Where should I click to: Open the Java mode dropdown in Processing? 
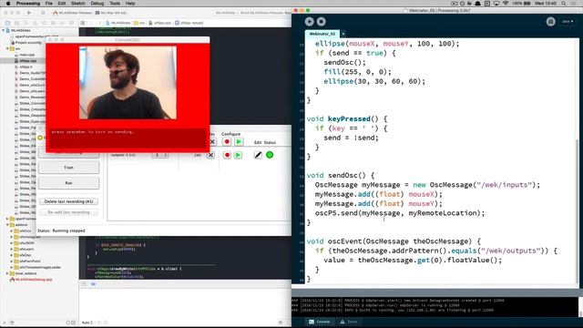[x=567, y=22]
